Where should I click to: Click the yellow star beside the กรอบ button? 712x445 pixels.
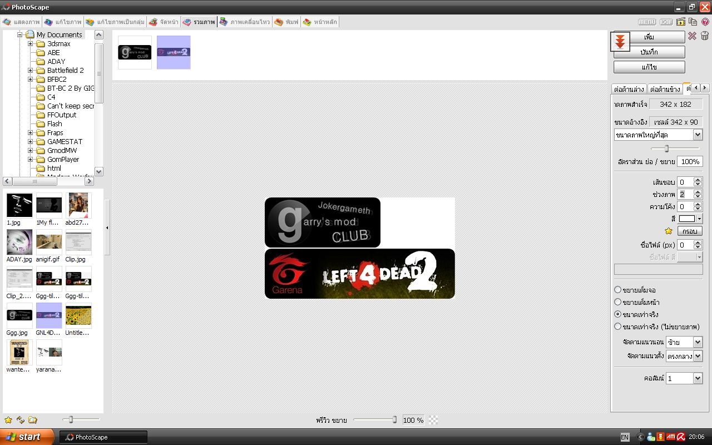(x=669, y=231)
